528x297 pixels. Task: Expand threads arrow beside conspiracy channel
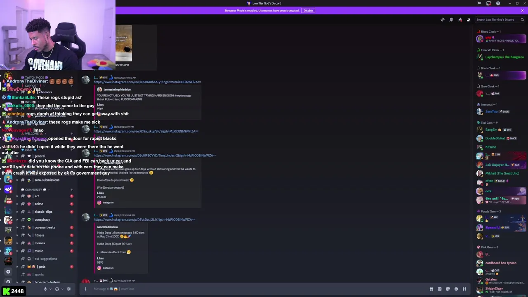click(x=17, y=219)
